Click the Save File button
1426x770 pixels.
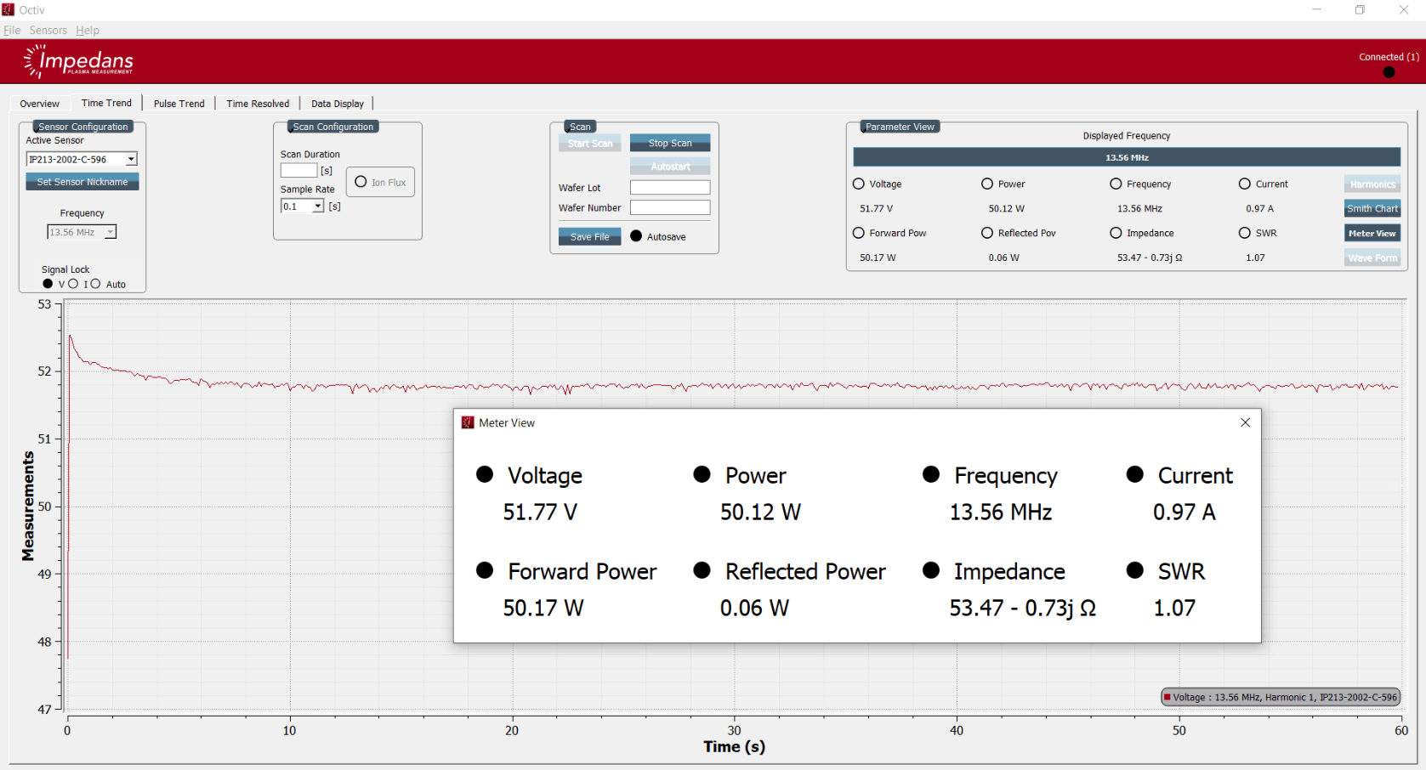tap(589, 237)
